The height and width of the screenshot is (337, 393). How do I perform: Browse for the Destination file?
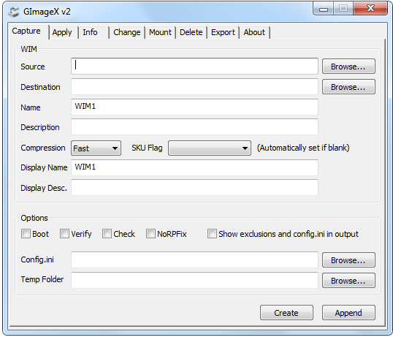[x=348, y=87]
